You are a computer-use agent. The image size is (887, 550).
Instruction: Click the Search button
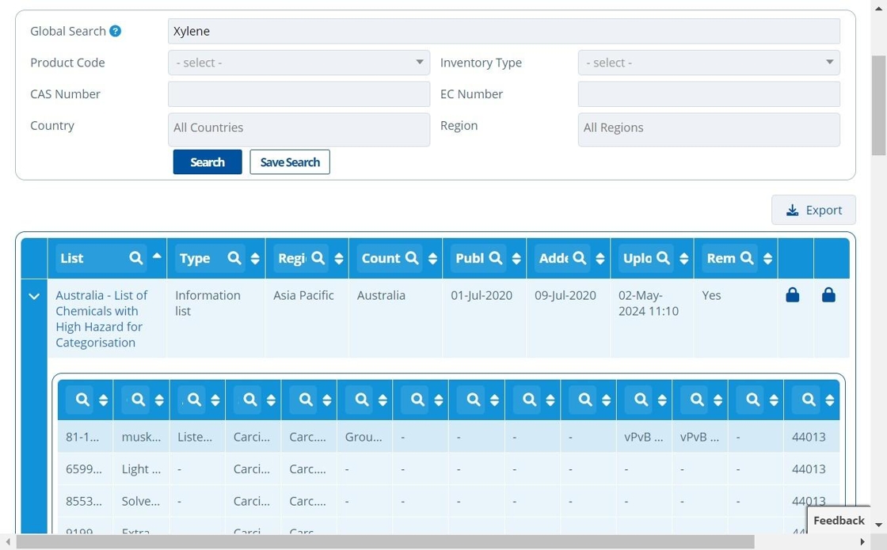207,162
